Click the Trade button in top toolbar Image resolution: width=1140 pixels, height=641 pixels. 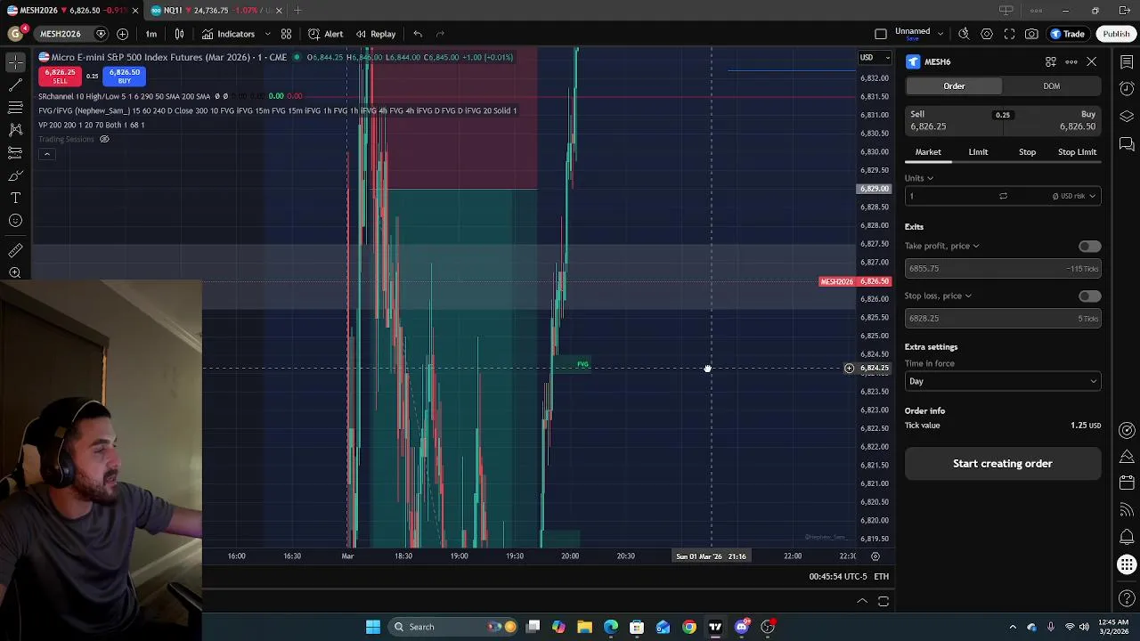(x=1067, y=34)
